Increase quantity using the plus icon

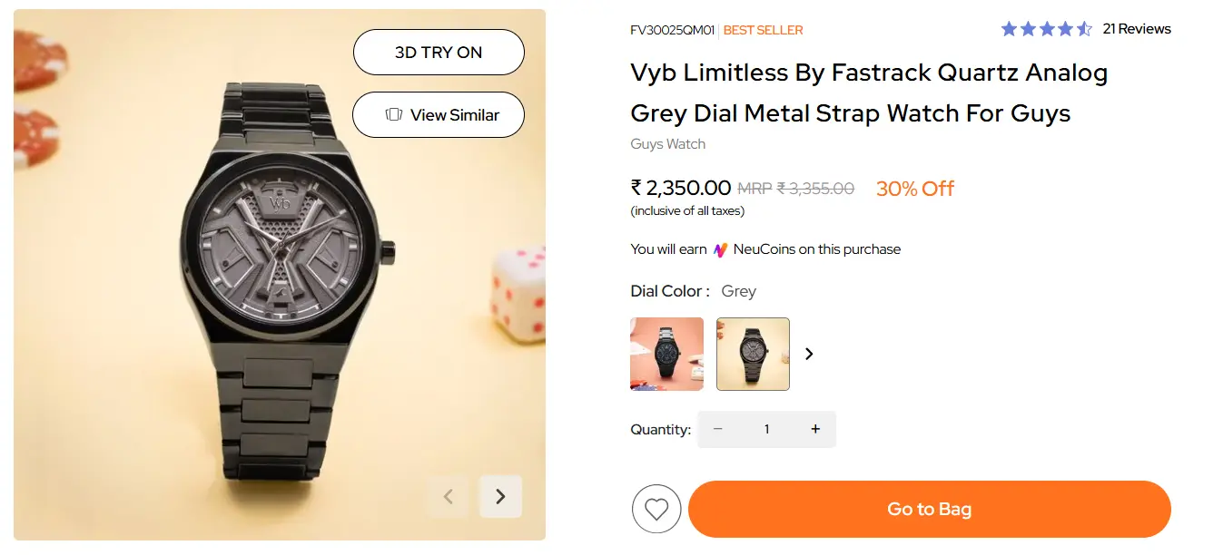point(815,429)
